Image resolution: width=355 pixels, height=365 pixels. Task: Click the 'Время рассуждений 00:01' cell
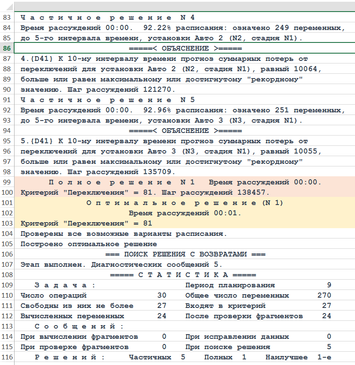point(185,213)
